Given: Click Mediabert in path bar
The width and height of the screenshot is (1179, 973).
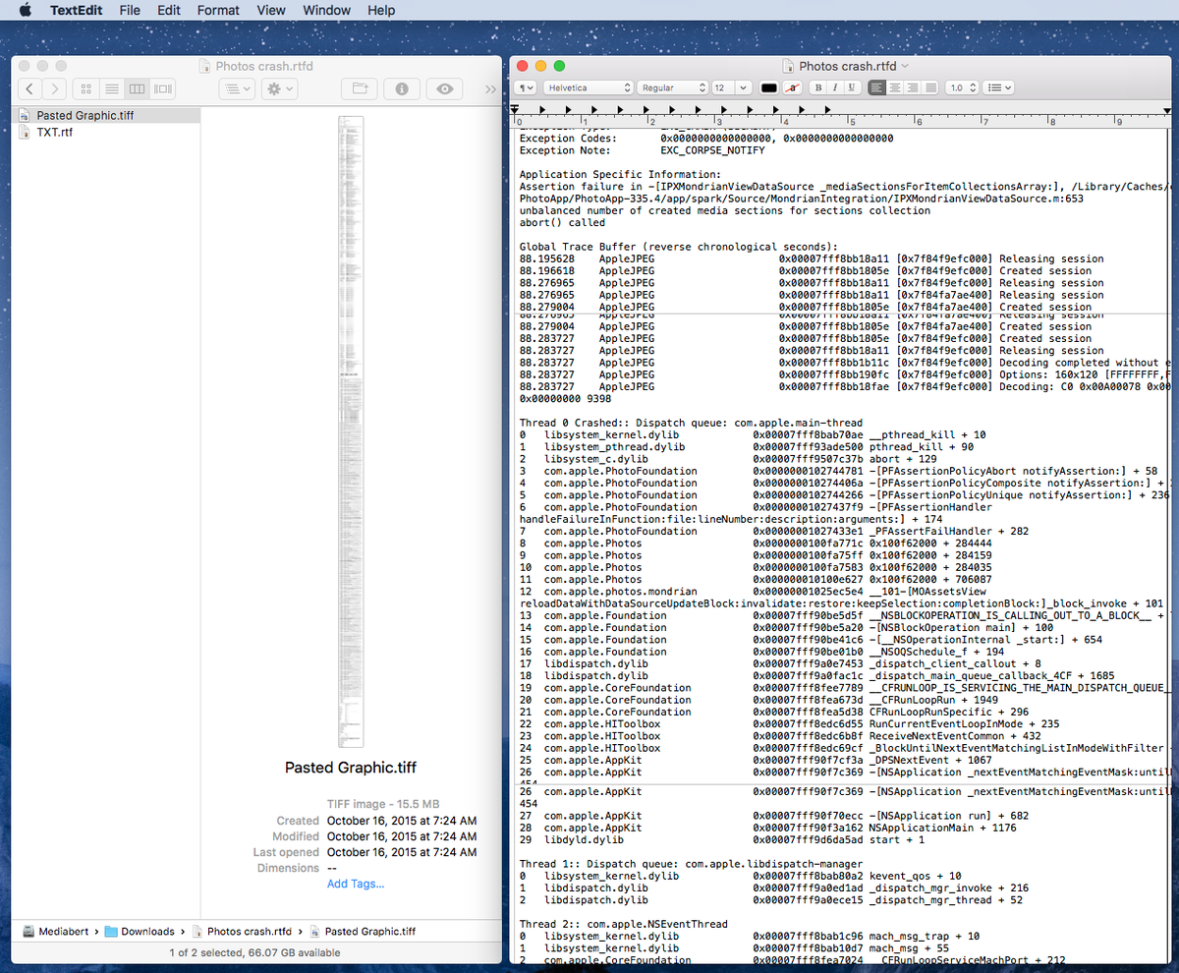Looking at the screenshot, I should (x=57, y=931).
